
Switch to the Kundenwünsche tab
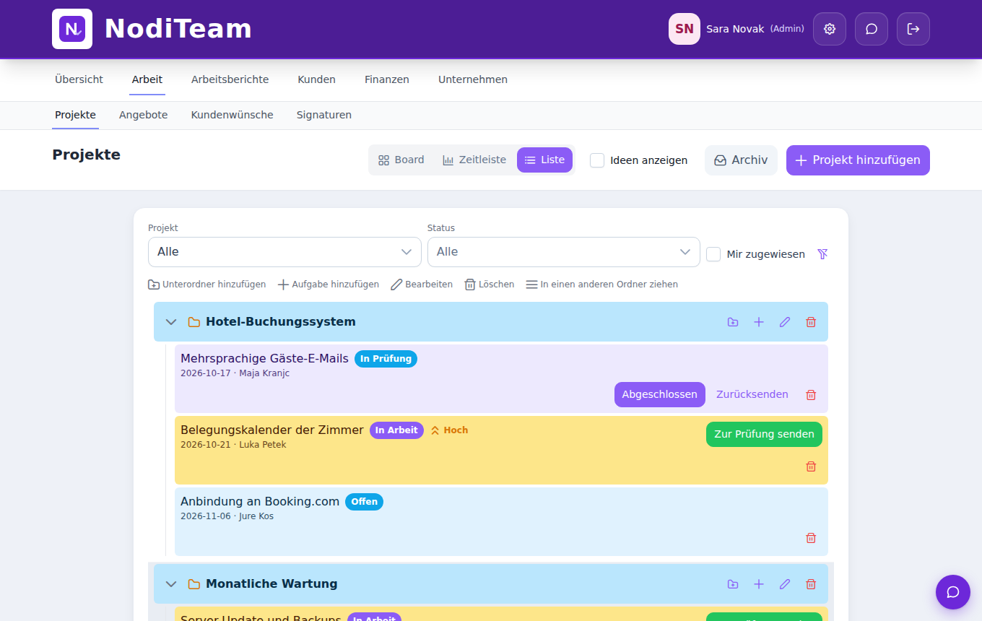pyautogui.click(x=232, y=115)
